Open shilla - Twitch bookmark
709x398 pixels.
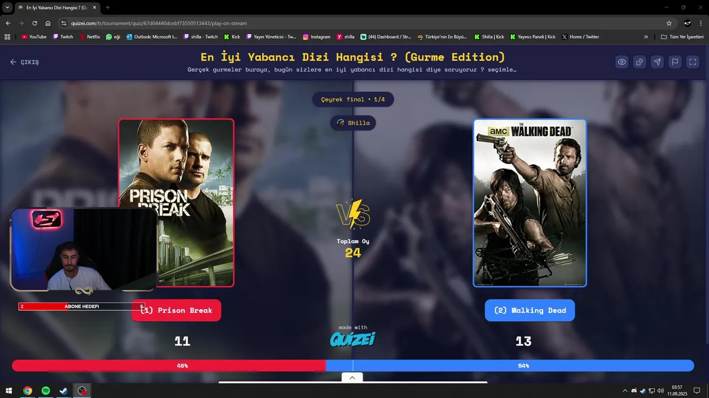(201, 36)
